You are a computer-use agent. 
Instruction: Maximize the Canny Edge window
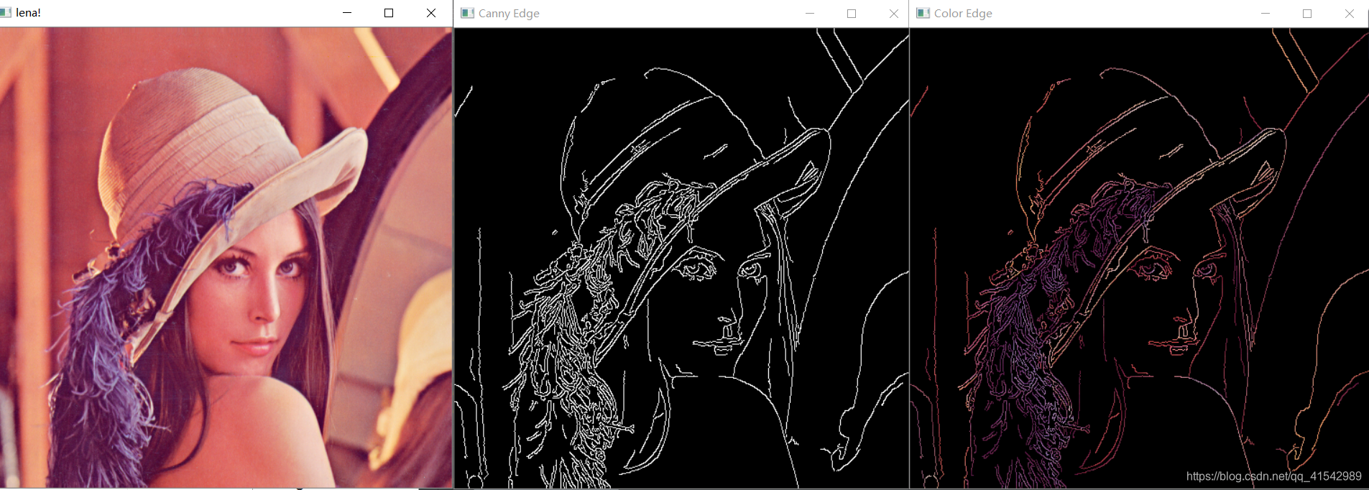pos(852,13)
